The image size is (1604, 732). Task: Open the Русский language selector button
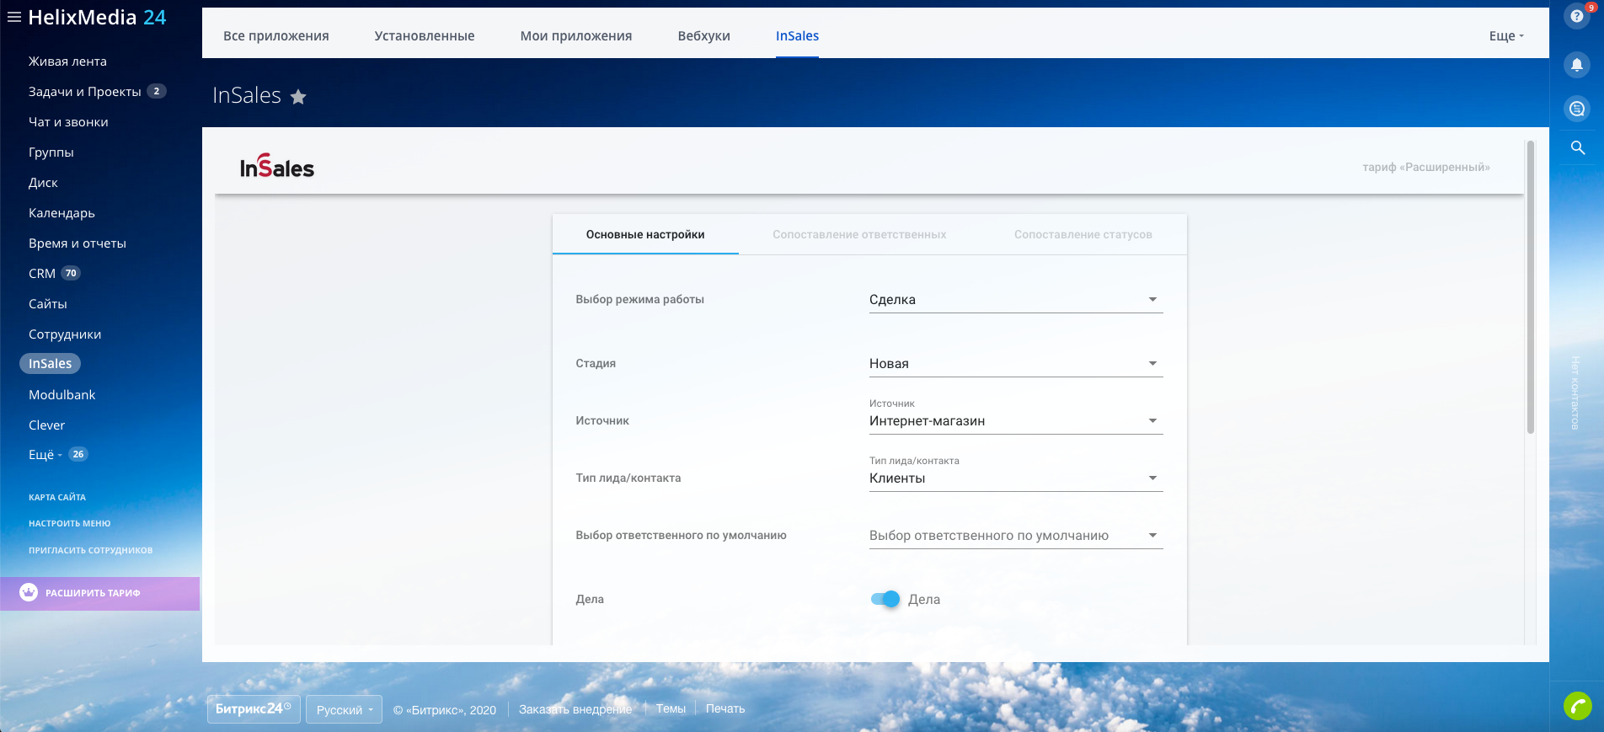(x=344, y=709)
